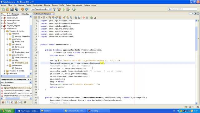Collapse the packdao package node
Screen dimensions: 200x113
[7, 60]
